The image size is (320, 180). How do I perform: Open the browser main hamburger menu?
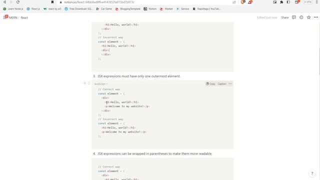point(317,2)
